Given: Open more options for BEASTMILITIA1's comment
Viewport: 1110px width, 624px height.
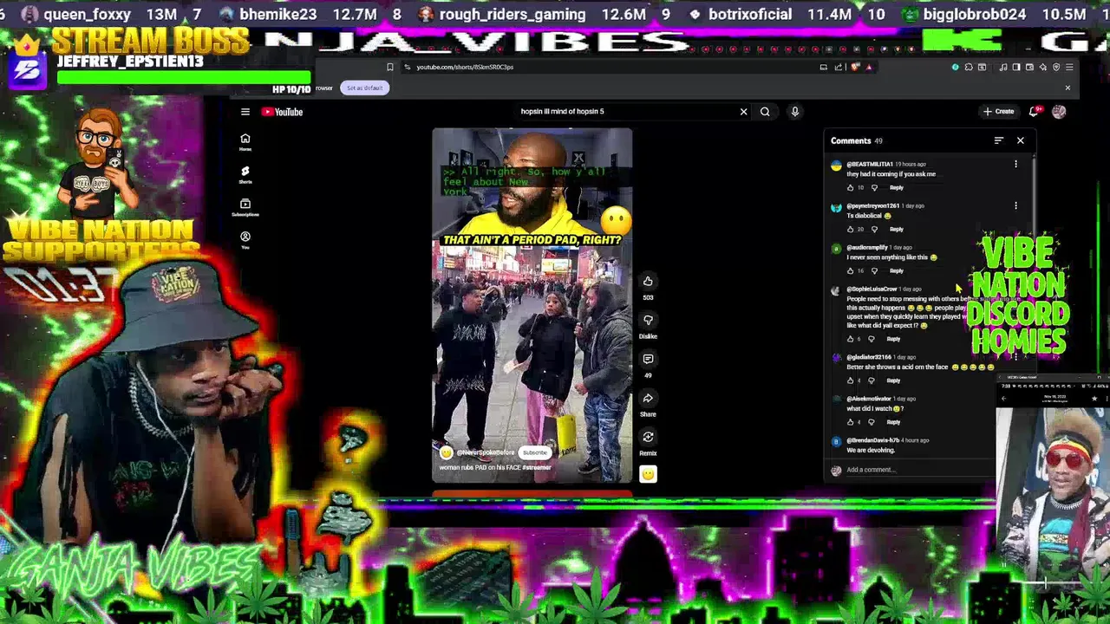Looking at the screenshot, I should pos(1015,164).
